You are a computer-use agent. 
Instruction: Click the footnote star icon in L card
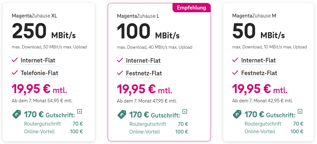[x=185, y=111]
